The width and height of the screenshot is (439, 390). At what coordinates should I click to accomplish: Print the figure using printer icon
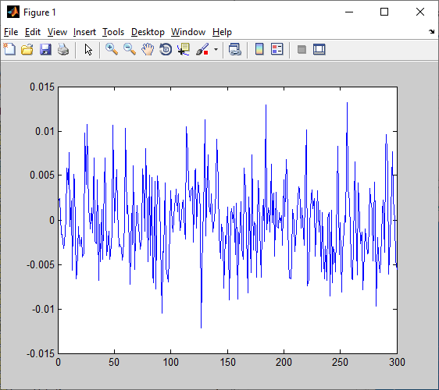[63, 49]
